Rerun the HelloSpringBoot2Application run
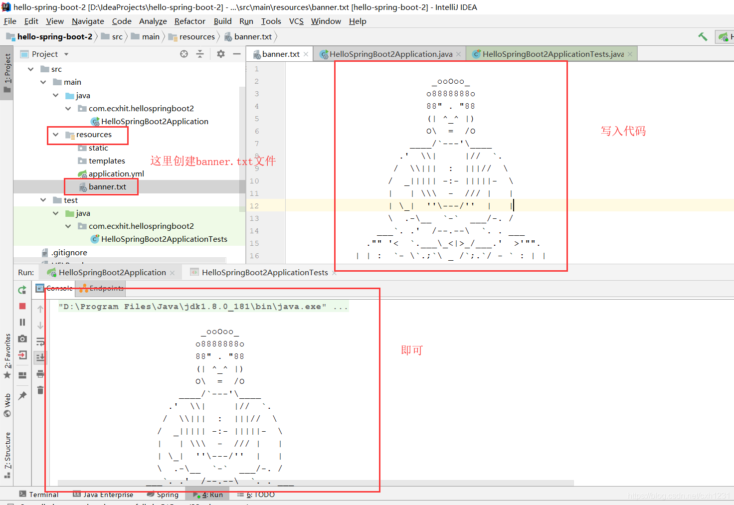The height and width of the screenshot is (505, 734). click(x=22, y=290)
